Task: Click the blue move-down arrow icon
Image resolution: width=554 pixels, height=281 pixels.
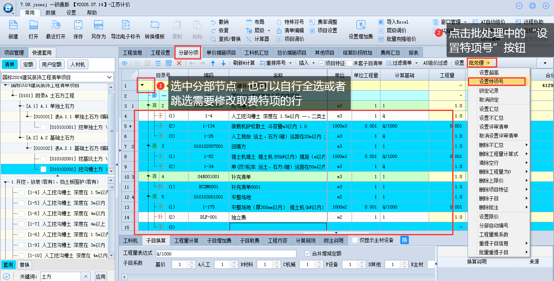Action: coord(223,63)
